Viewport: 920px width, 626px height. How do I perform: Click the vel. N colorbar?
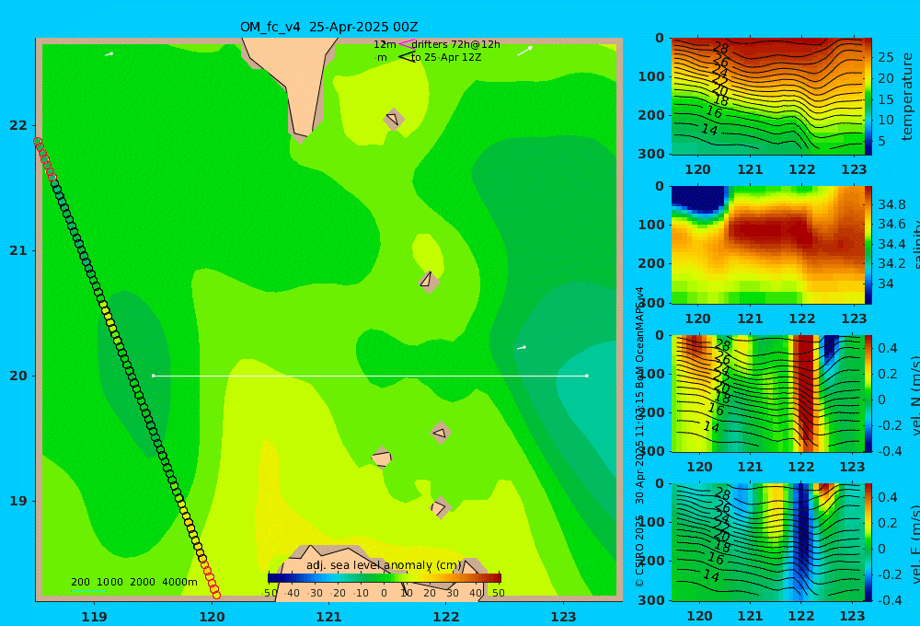coord(868,393)
